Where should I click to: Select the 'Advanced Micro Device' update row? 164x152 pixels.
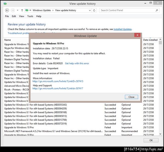click(x=16, y=86)
